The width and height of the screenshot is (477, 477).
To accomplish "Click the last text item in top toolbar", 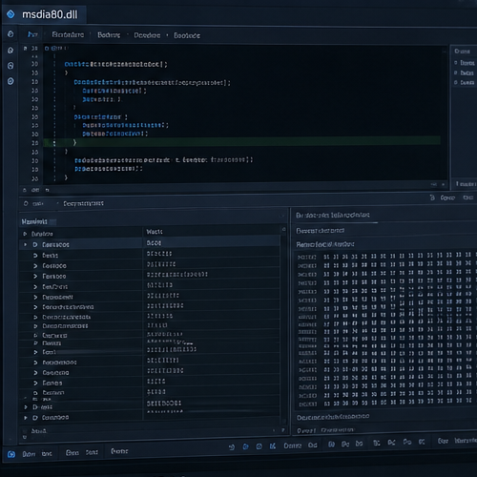I will tap(187, 35).
